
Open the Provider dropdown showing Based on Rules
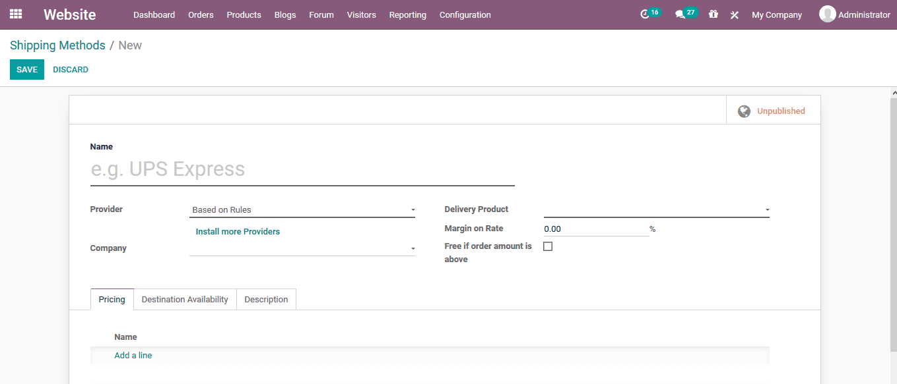[302, 209]
